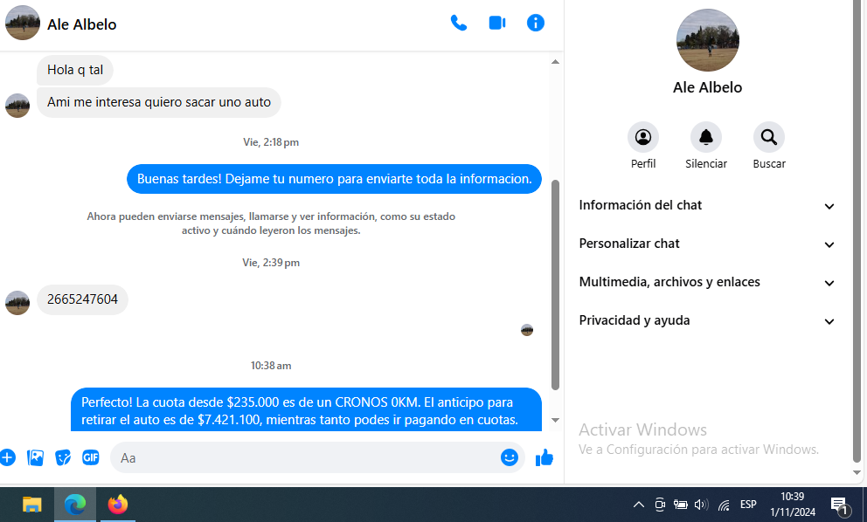The width and height of the screenshot is (867, 522).
Task: Click the '10:38 am' timestamp
Action: point(271,366)
